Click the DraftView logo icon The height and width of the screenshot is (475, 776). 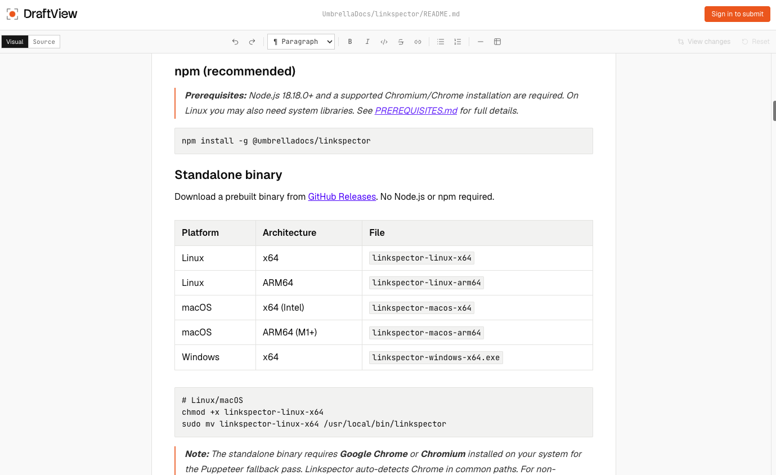[12, 14]
